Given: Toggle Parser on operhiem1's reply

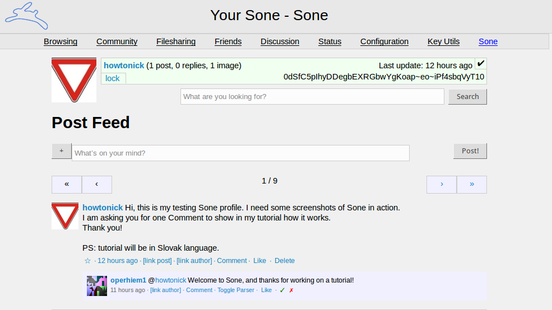Looking at the screenshot, I should 235,290.
